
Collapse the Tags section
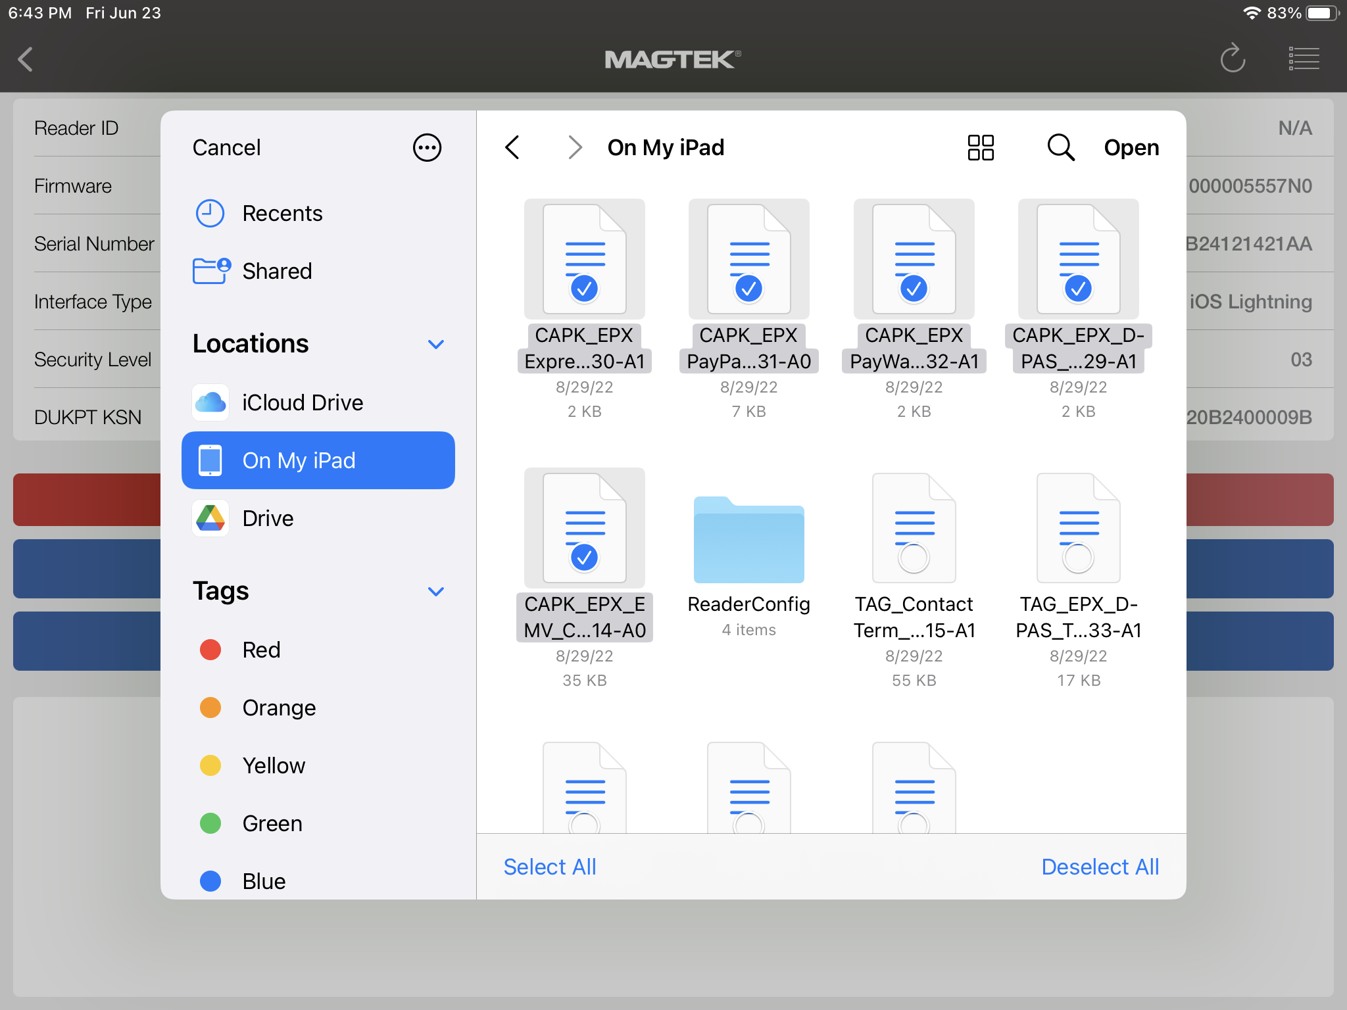point(435,591)
